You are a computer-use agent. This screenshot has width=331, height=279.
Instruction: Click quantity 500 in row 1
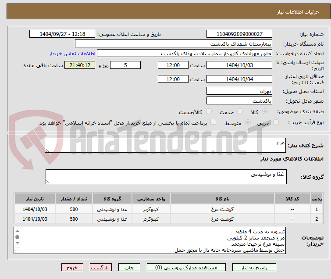(x=74, y=209)
